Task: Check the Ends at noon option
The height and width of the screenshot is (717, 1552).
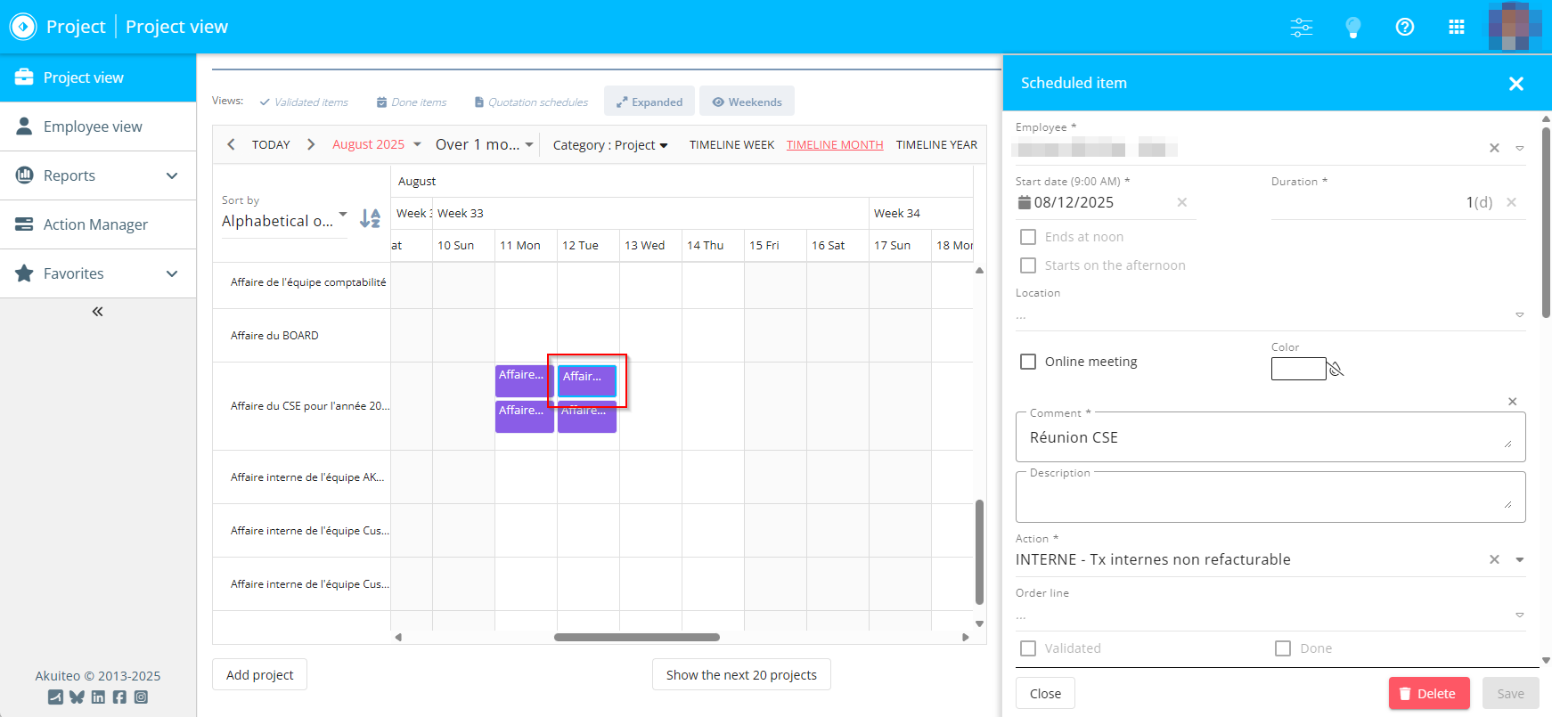Action: point(1028,237)
